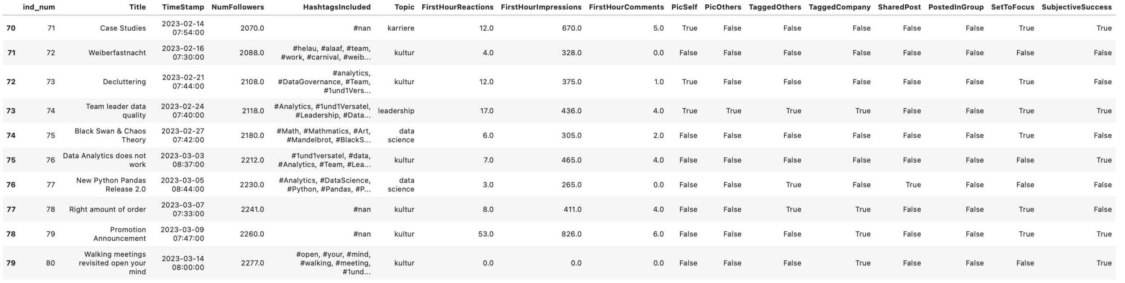Click row index 79
The image size is (1125, 283).
(x=11, y=263)
